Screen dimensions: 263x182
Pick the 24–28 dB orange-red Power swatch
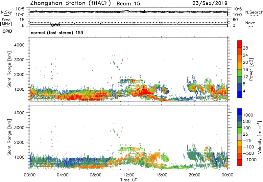[240, 51]
